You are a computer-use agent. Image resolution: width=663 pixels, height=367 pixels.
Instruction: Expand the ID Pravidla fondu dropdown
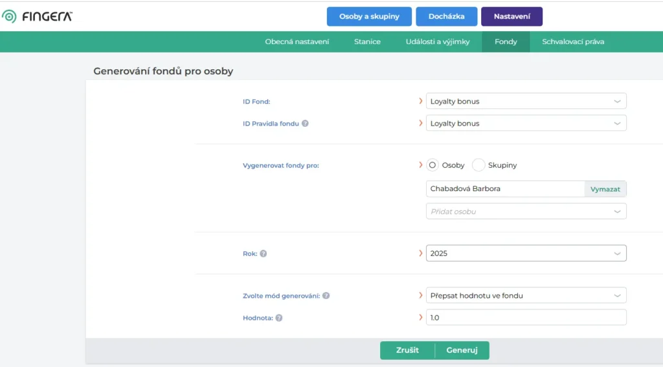526,123
